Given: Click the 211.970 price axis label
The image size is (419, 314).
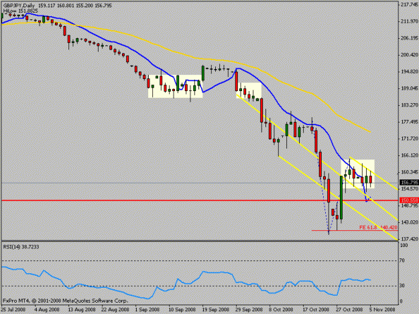Looking at the screenshot, I should tap(409, 21).
